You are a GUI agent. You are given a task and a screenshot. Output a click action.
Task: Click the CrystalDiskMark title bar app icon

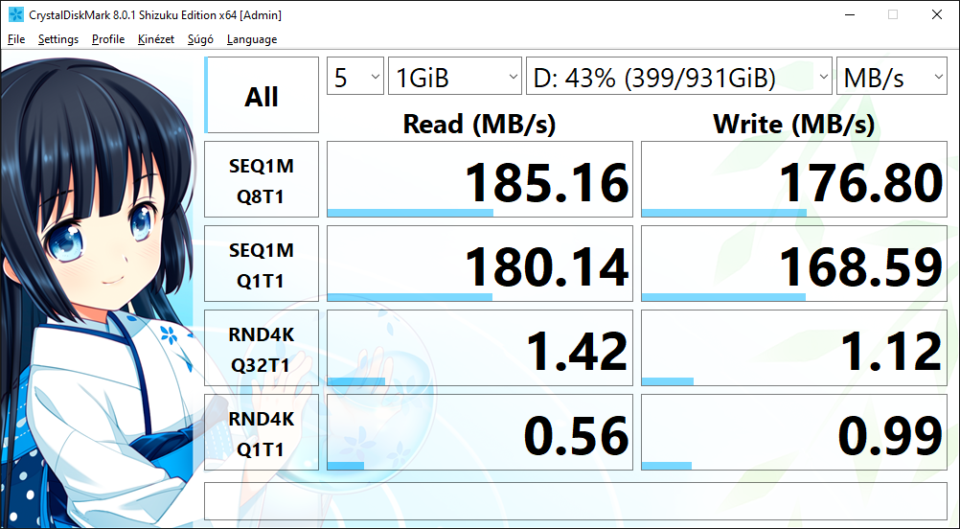[16, 14]
